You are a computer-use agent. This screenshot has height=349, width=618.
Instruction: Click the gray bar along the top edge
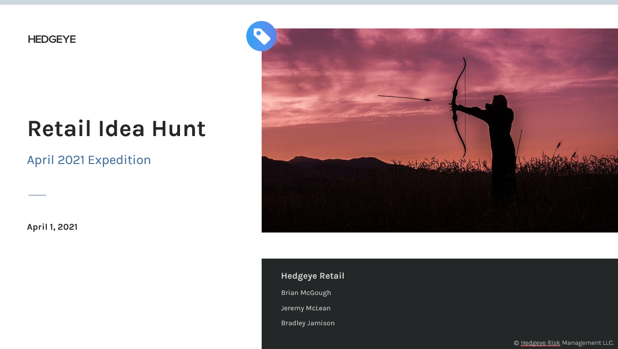309,3
